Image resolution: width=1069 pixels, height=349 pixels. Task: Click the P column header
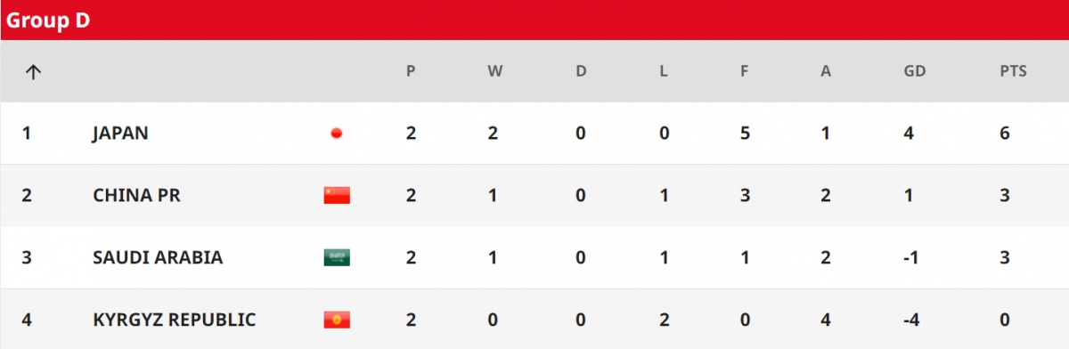tap(411, 72)
